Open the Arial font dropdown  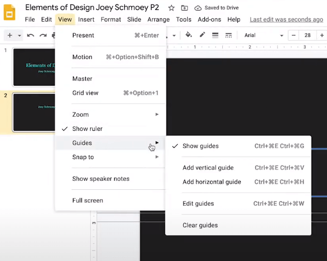point(264,36)
